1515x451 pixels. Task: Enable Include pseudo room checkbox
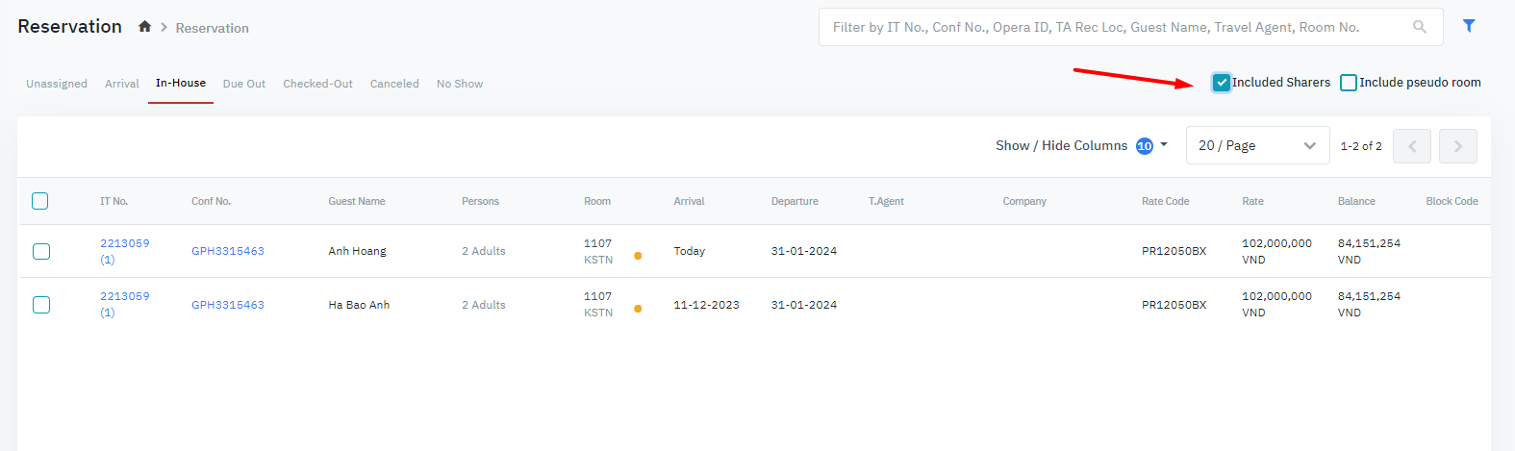coord(1349,83)
